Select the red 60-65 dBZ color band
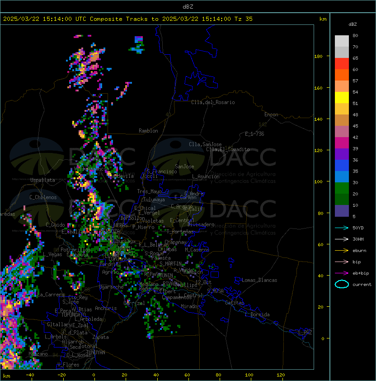 pos(342,64)
